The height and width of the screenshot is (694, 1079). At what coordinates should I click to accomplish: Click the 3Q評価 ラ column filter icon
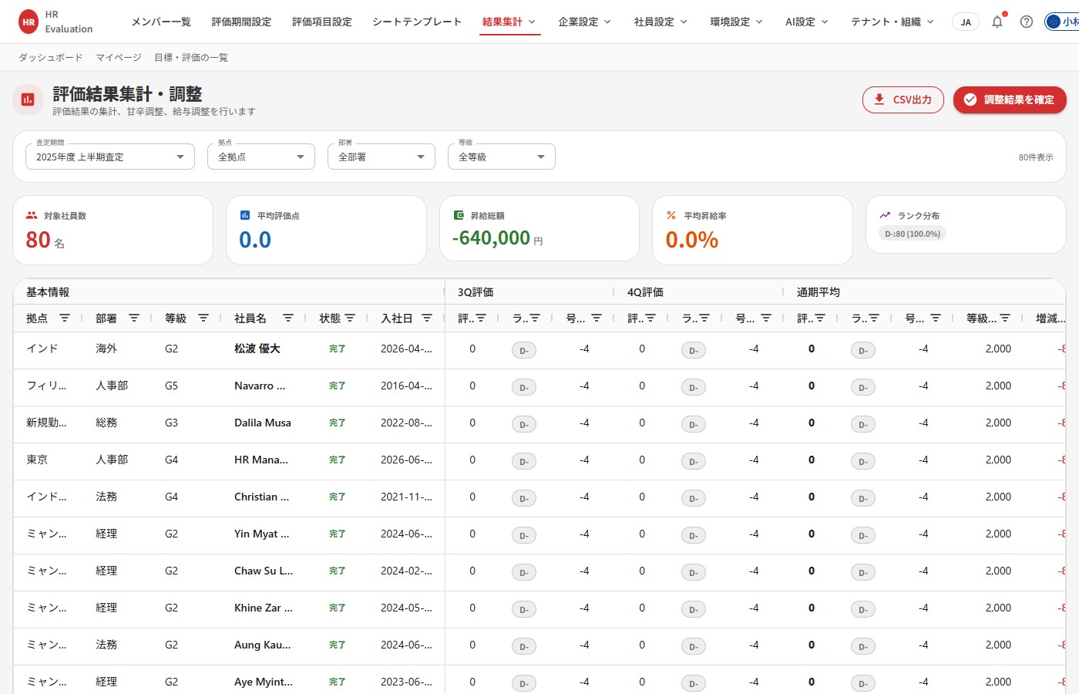535,318
